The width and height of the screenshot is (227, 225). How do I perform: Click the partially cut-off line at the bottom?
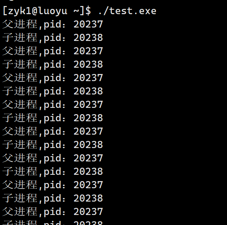(52, 223)
